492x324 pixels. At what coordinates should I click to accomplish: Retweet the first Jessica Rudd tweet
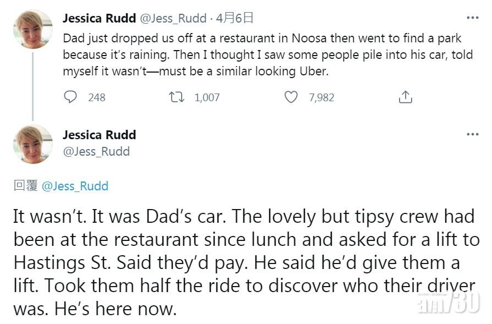(177, 97)
